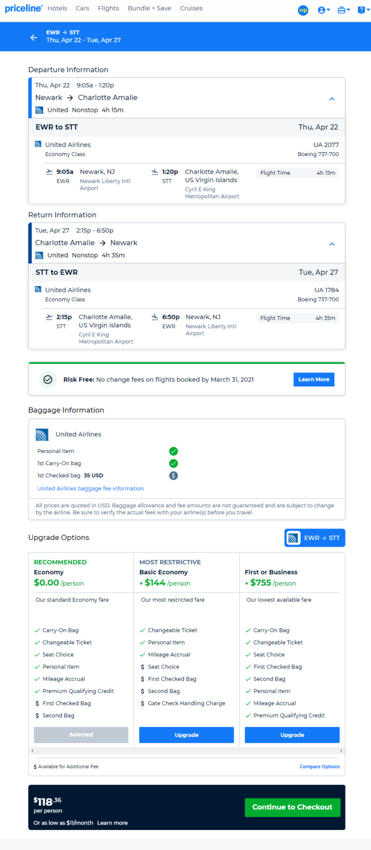The image size is (371, 850).
Task: Open the Cruises tab
Action: click(x=191, y=8)
